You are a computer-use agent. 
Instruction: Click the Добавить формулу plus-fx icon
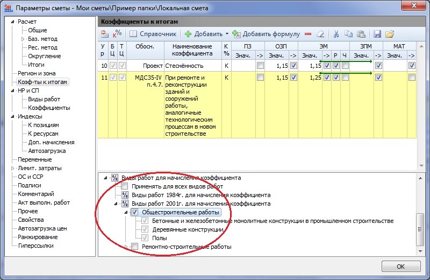[236, 34]
